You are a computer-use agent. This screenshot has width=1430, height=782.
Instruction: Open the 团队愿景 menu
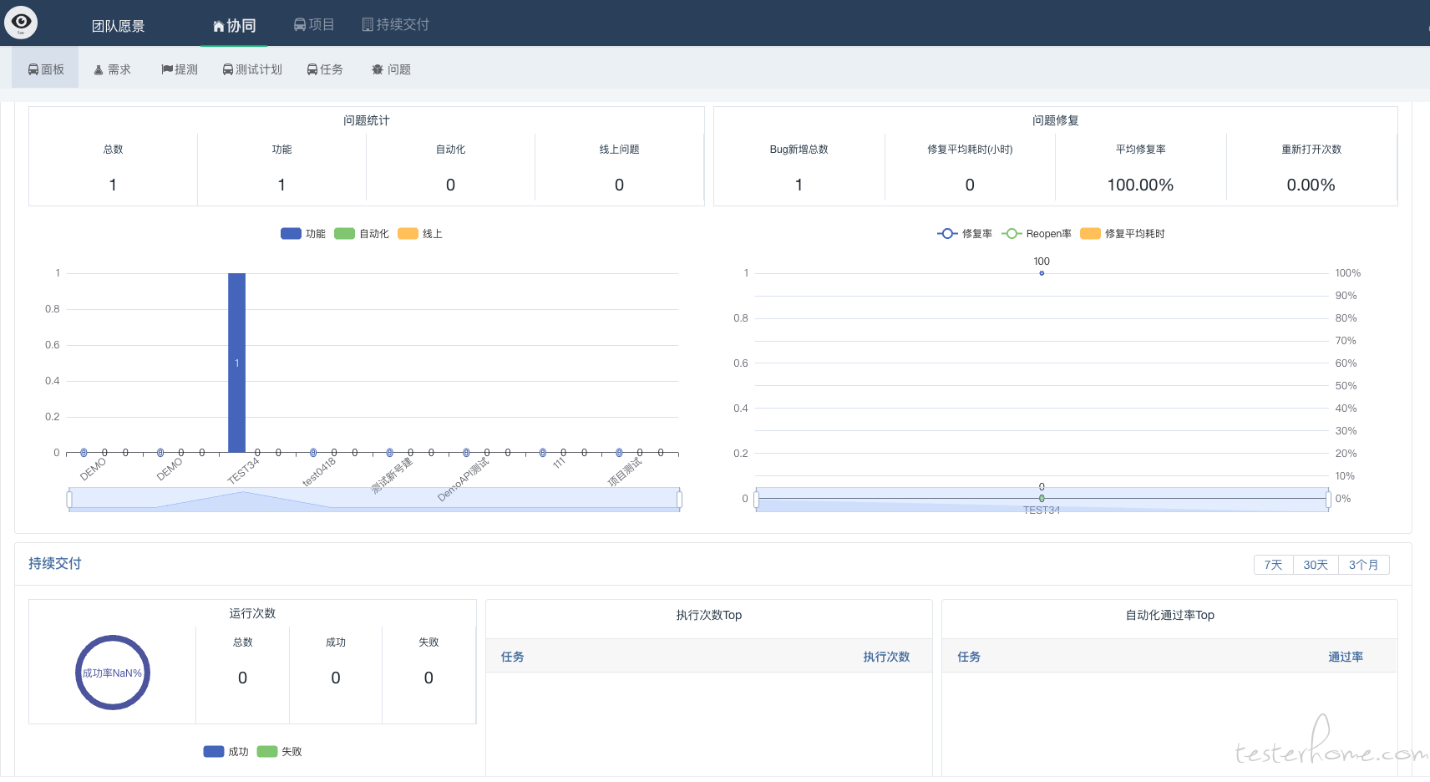coord(118,26)
